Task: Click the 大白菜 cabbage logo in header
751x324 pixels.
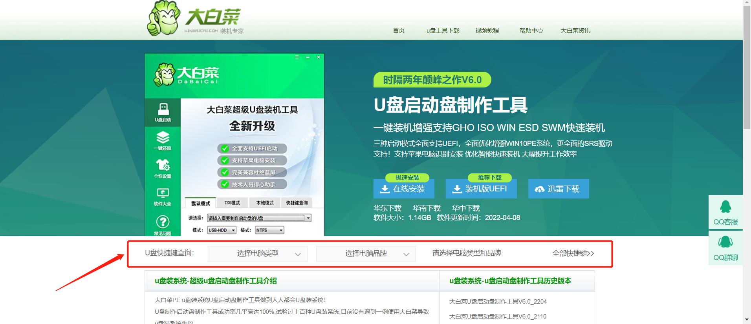Action: click(x=195, y=18)
